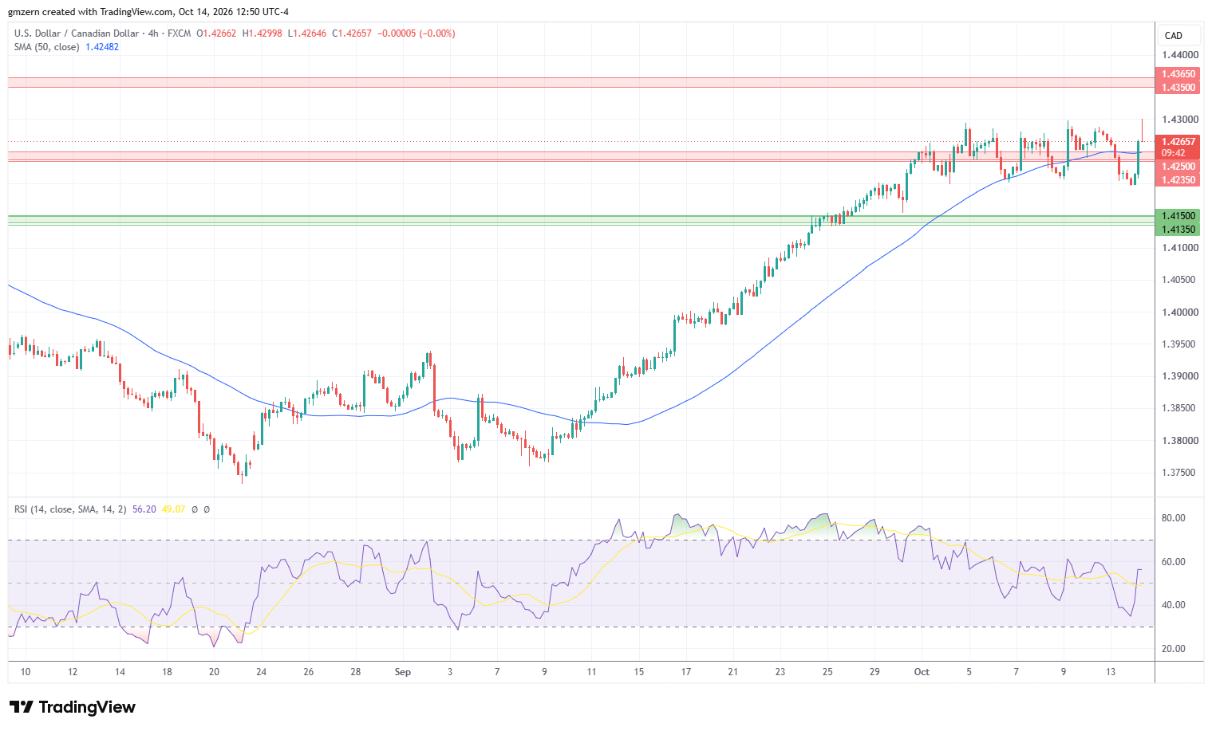Click the RSI (14, close, SMA, 14, 2) label
1212x731 pixels.
click(70, 509)
